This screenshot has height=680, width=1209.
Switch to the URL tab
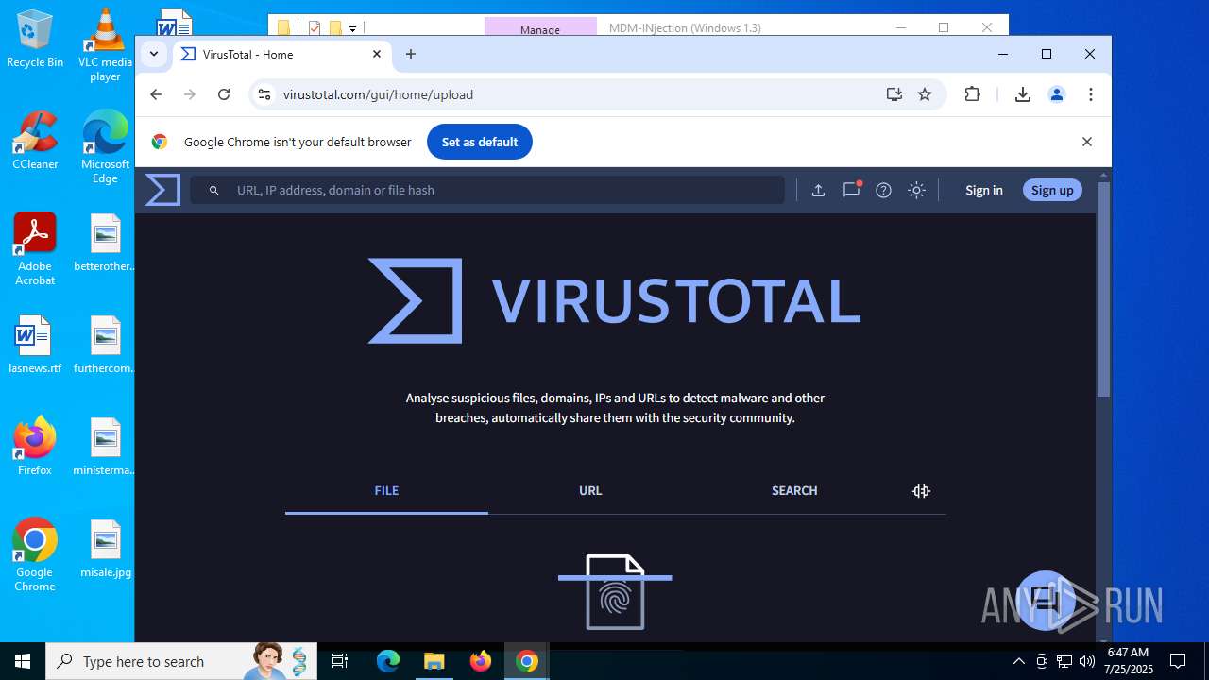590,491
